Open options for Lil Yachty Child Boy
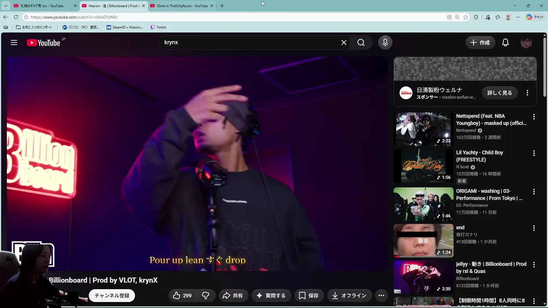This screenshot has height=308, width=548. coord(534,153)
